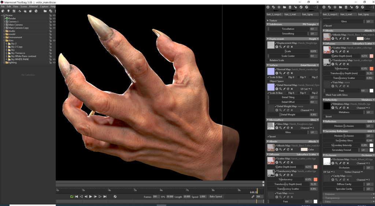
Task: Open Occlusion Map settings gear icon
Action: 333,163
